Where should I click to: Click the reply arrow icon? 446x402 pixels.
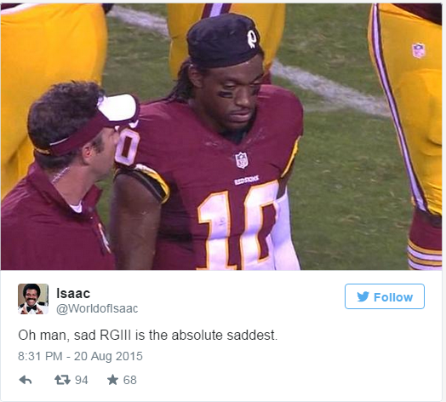[x=26, y=380]
